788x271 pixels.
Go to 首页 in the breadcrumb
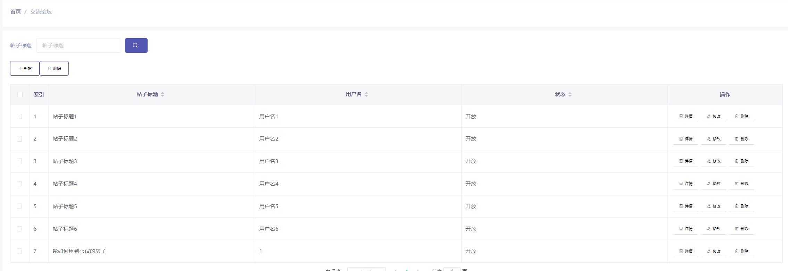point(15,12)
